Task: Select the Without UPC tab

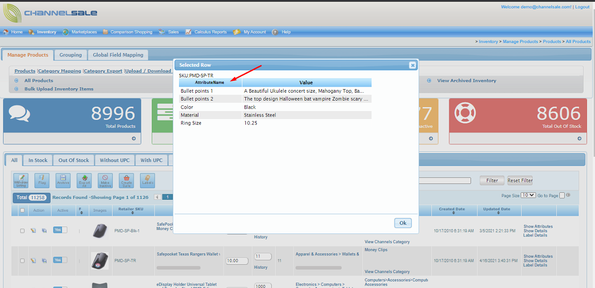Action: pyautogui.click(x=115, y=160)
